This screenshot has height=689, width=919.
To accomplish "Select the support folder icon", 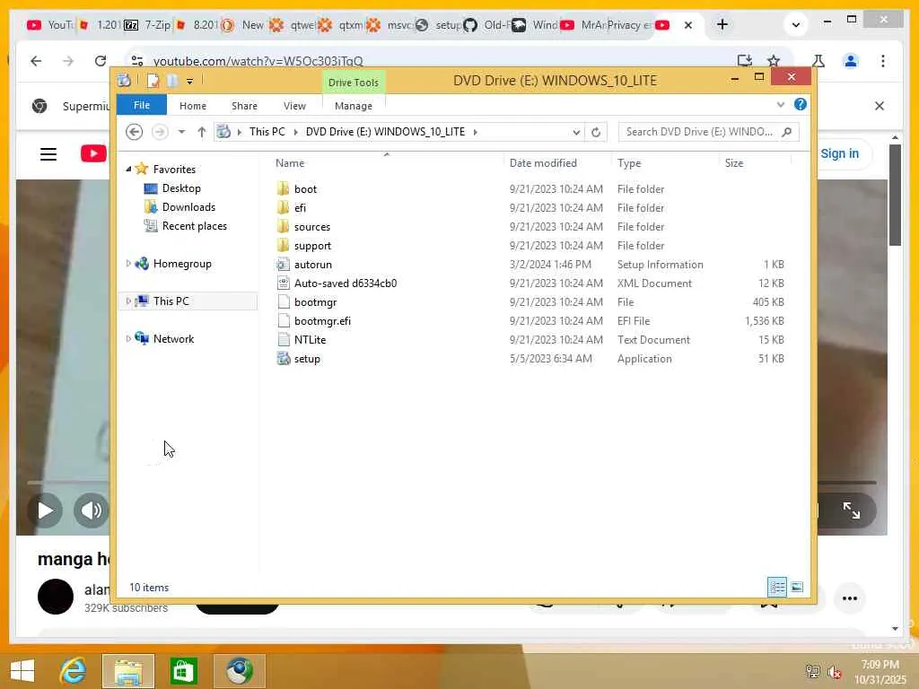I will tap(283, 245).
